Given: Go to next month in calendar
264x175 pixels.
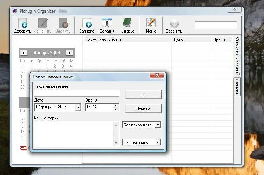Looking at the screenshot, I should point(69,52).
